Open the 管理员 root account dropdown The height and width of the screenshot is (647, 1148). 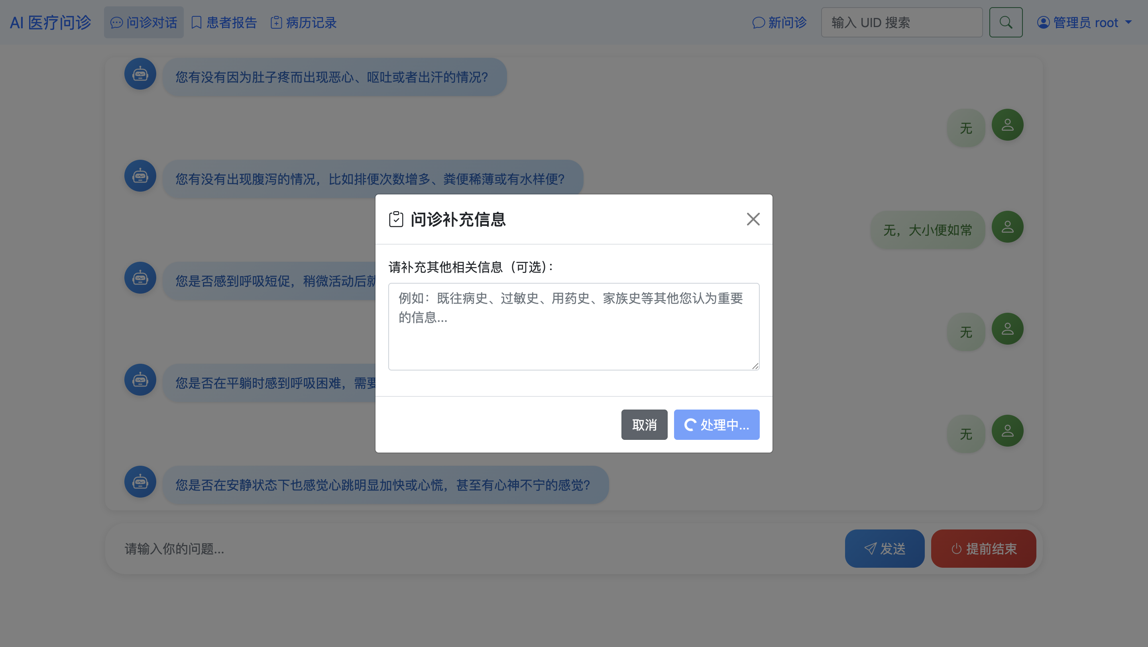[x=1084, y=22]
